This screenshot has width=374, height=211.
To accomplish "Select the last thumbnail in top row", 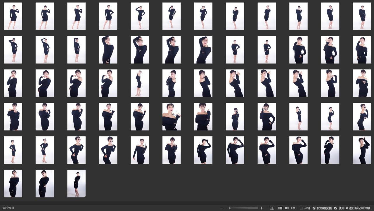I will [362, 16].
